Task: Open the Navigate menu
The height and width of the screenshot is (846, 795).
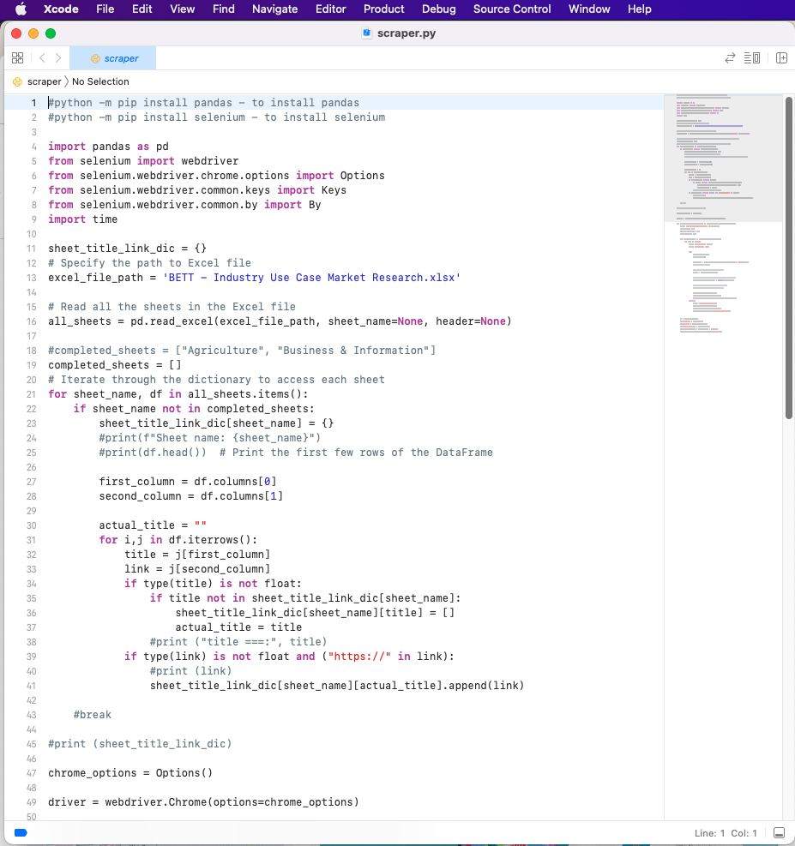Action: coord(274,9)
